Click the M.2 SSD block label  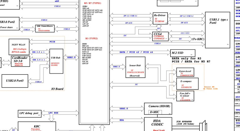click(178, 53)
